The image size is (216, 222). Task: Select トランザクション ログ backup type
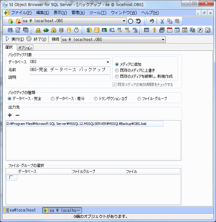point(96,99)
